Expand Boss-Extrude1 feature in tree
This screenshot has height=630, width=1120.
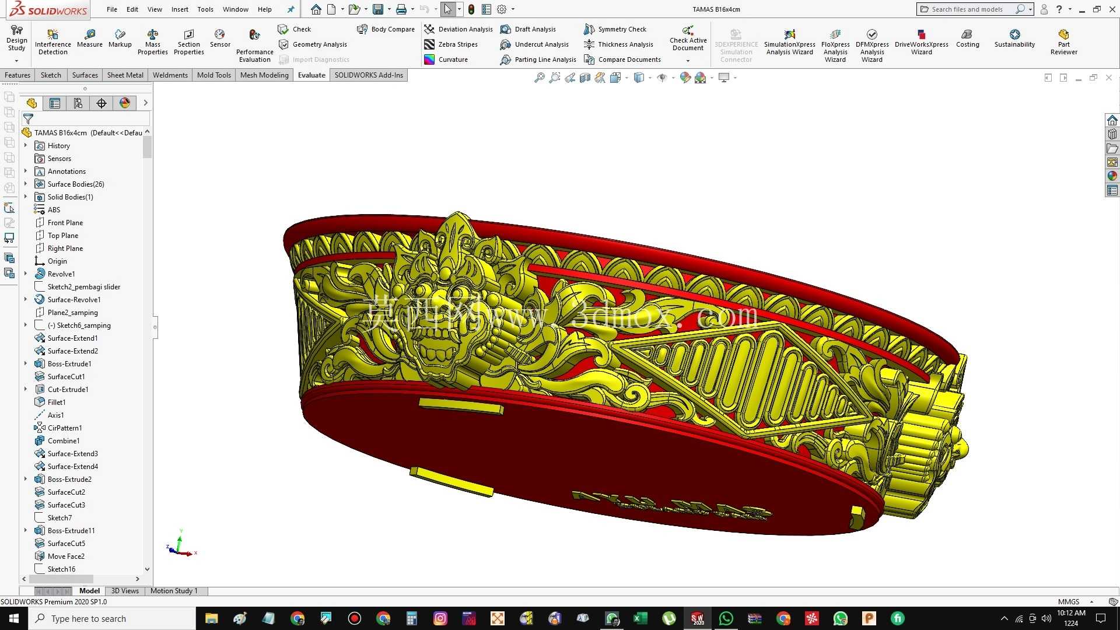click(26, 363)
